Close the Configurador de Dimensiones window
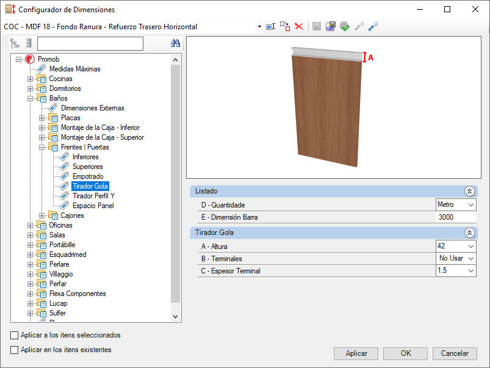Viewport: 490px width, 368px height. tap(475, 9)
